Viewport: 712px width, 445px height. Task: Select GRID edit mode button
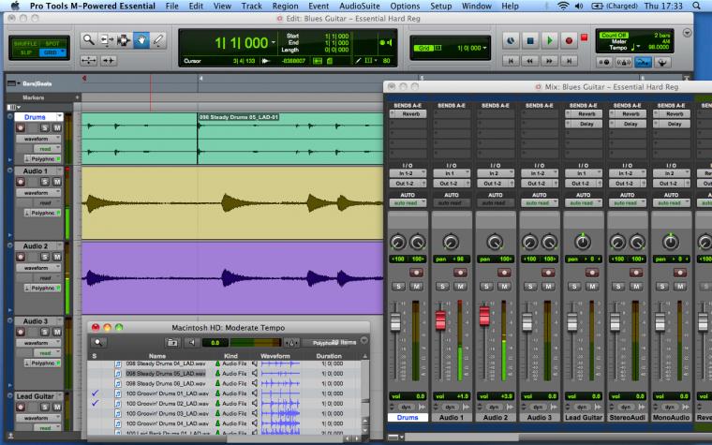tap(52, 52)
